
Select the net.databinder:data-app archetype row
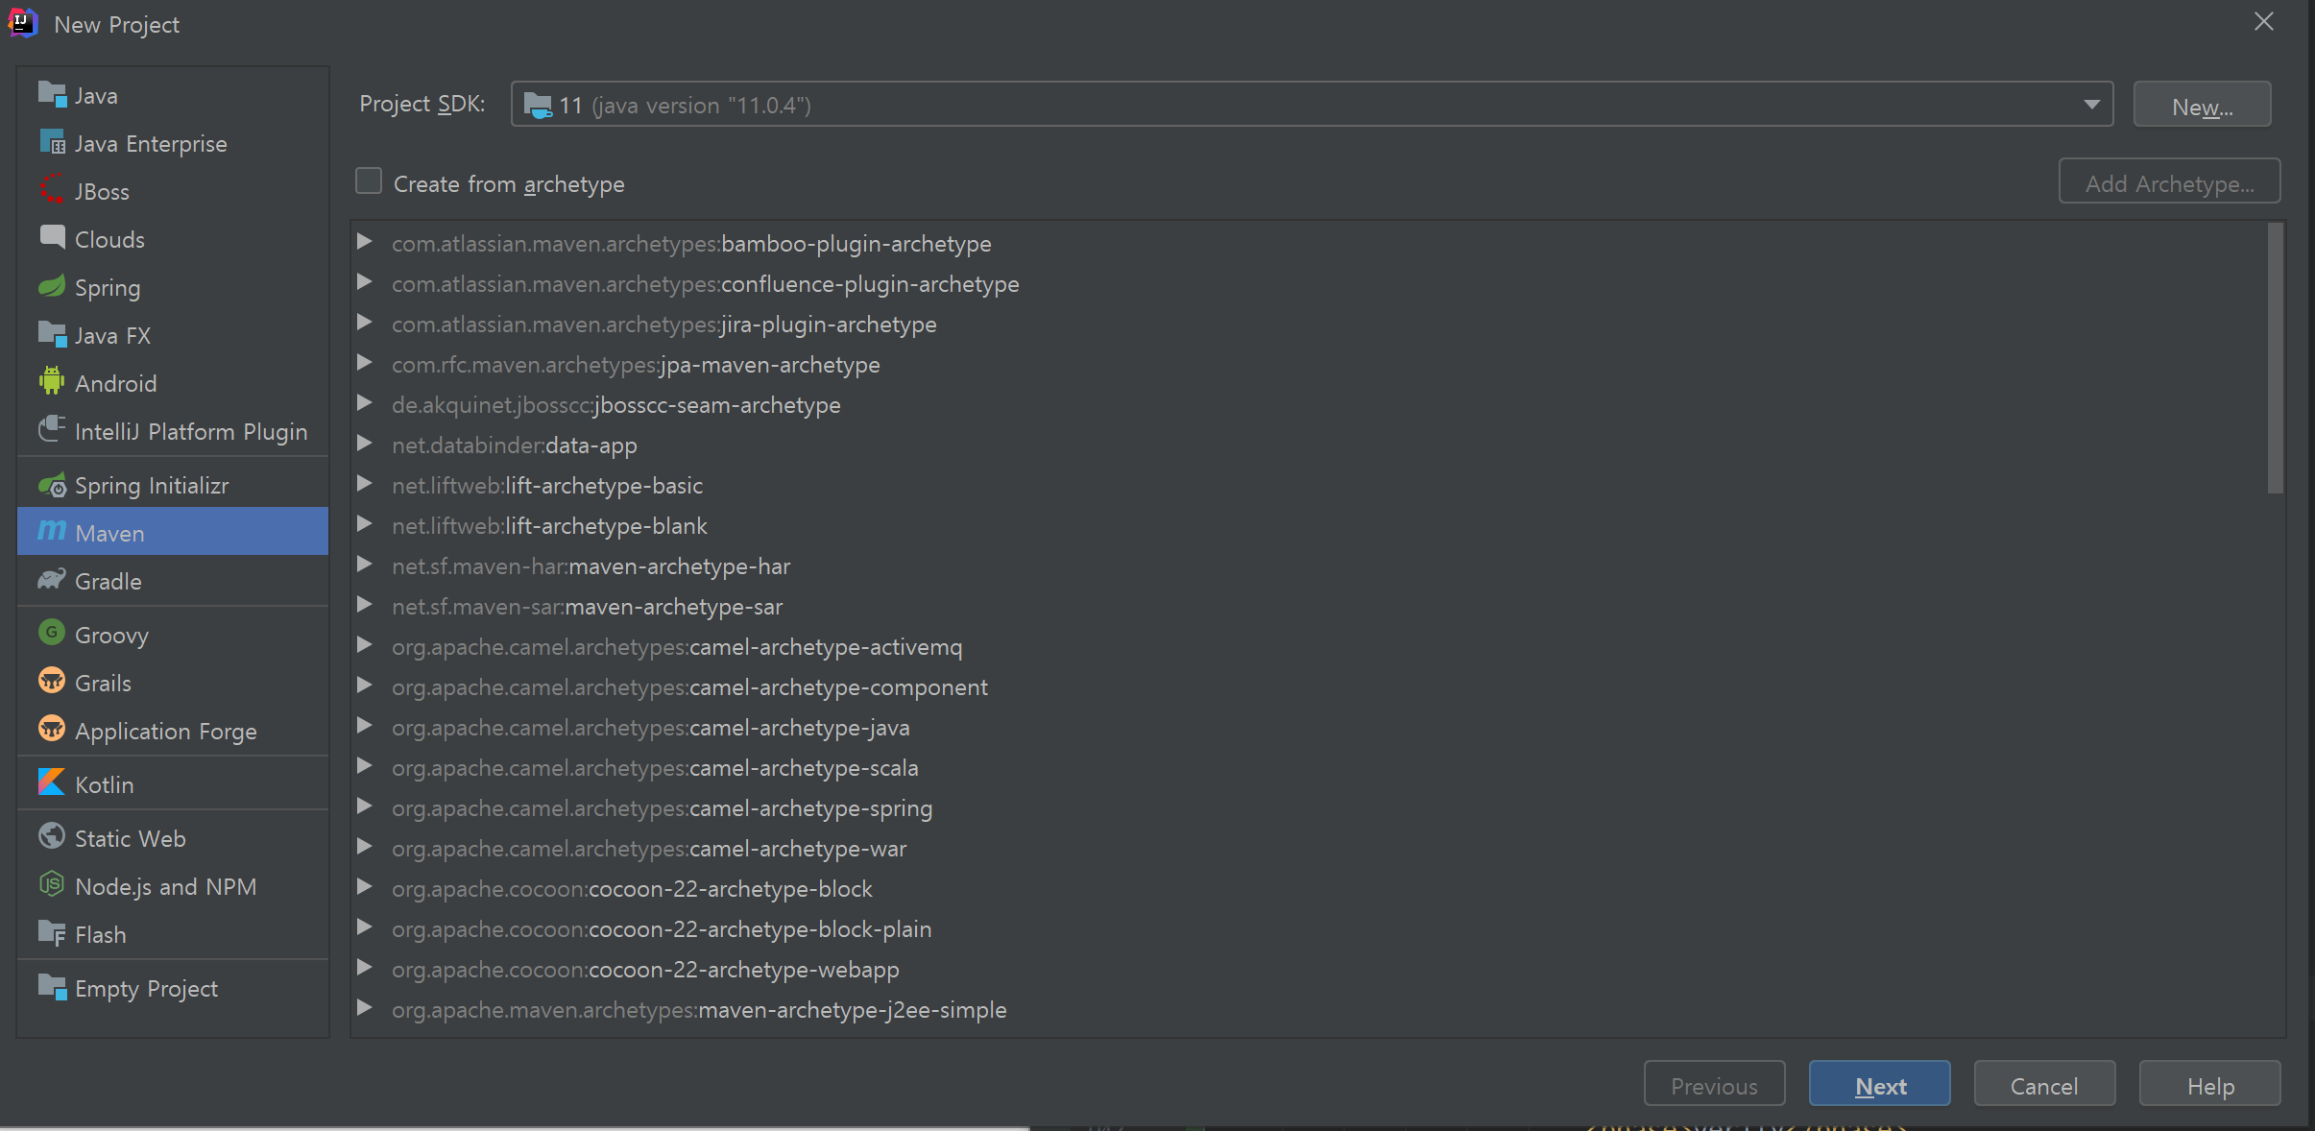515,445
